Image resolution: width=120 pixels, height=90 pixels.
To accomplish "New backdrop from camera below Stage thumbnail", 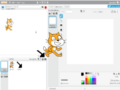I will point(7,76).
